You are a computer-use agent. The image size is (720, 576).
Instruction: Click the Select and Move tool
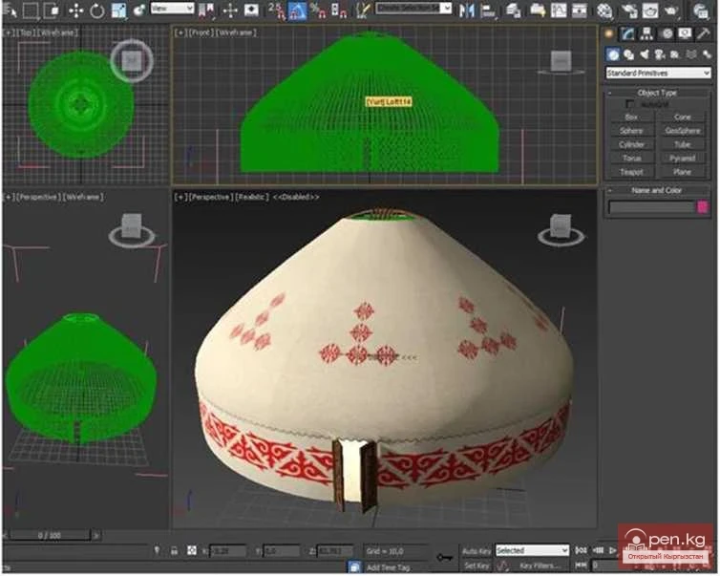pos(75,11)
